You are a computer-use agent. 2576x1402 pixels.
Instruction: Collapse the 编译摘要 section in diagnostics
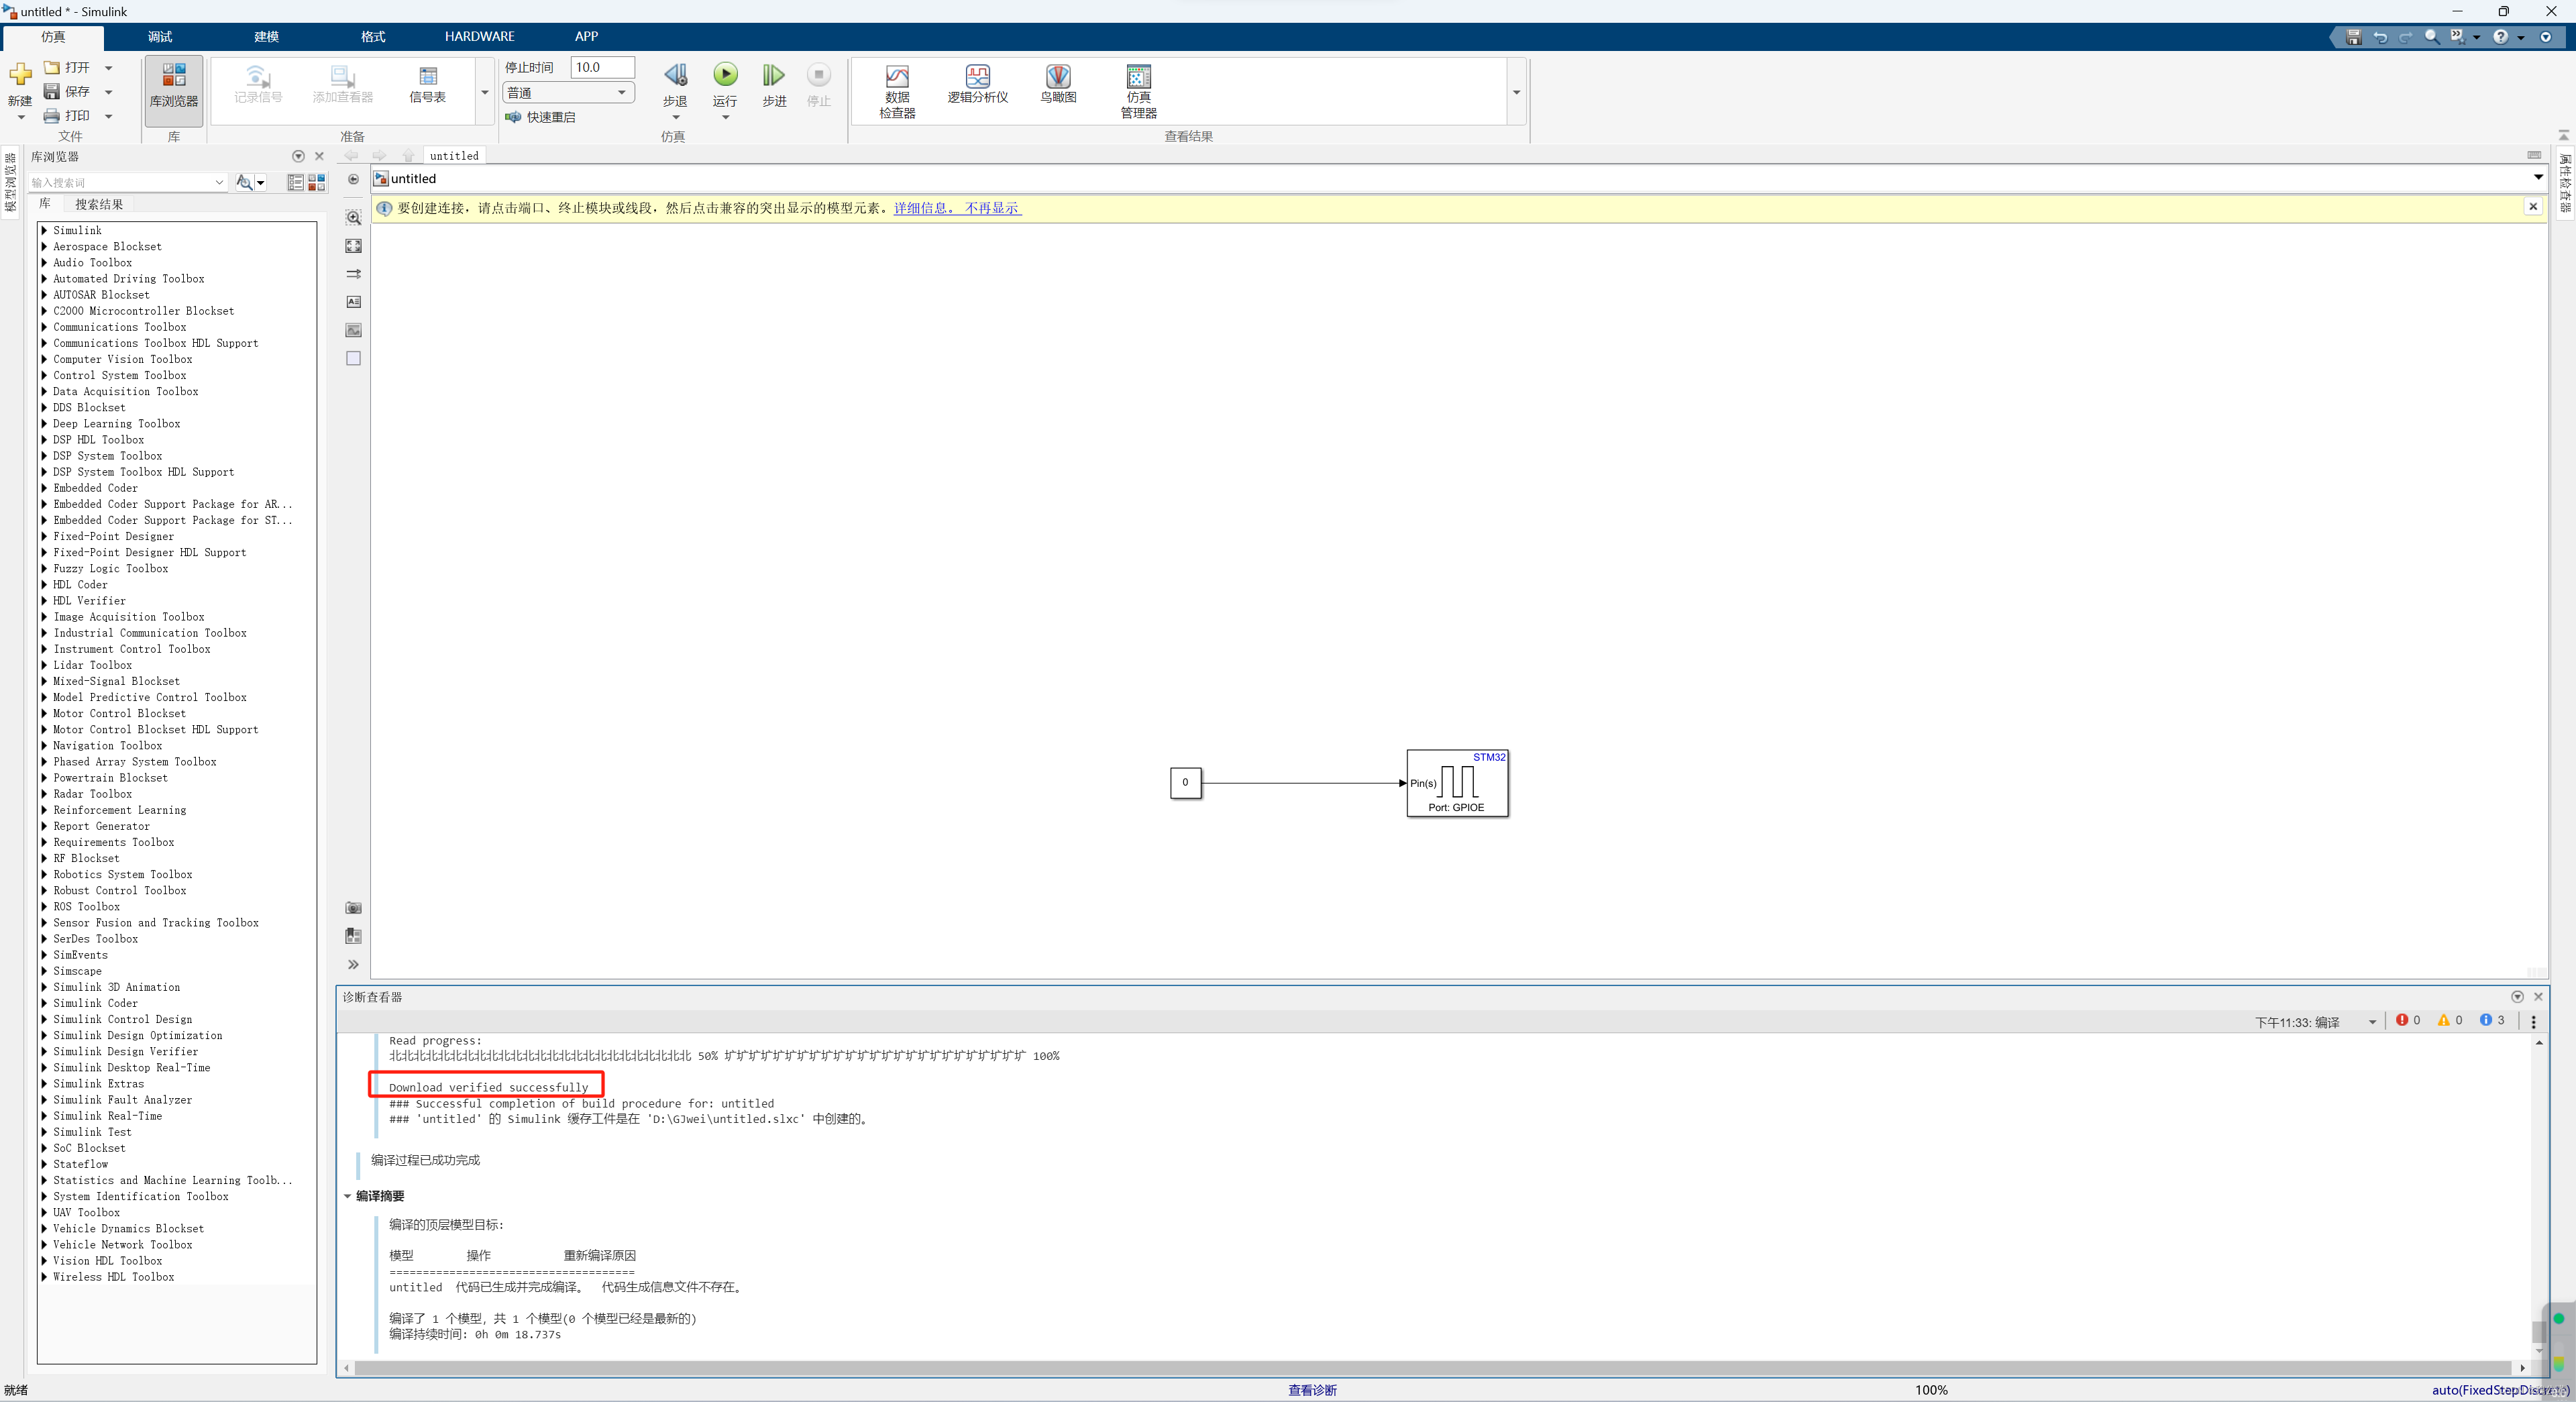coord(348,1196)
